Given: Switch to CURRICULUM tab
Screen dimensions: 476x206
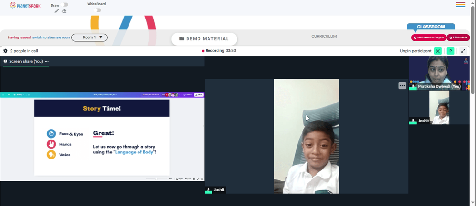Looking at the screenshot, I should coord(324,37).
